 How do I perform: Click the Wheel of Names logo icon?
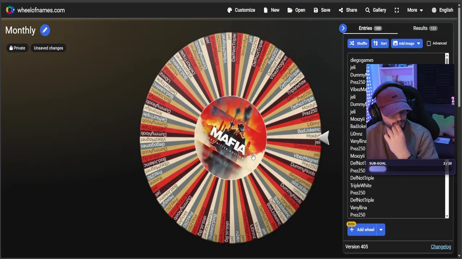pyautogui.click(x=10, y=10)
